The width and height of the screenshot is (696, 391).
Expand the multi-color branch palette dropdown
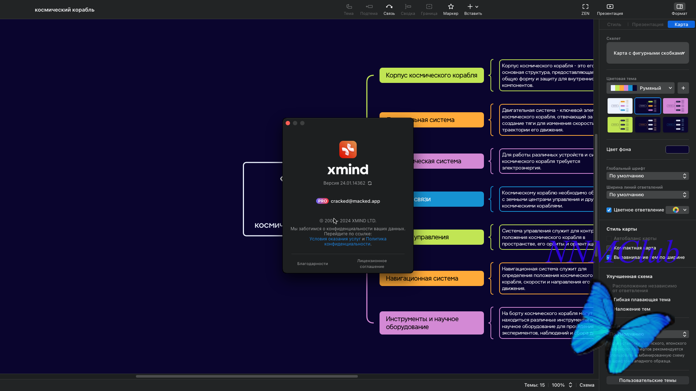coord(677,210)
